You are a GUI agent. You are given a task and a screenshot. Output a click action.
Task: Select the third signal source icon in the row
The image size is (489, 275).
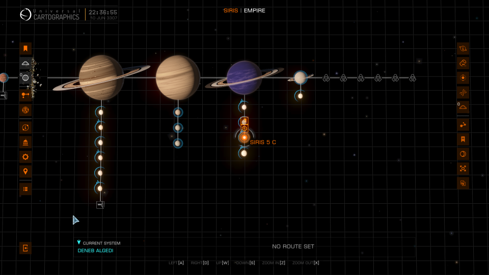point(361,78)
